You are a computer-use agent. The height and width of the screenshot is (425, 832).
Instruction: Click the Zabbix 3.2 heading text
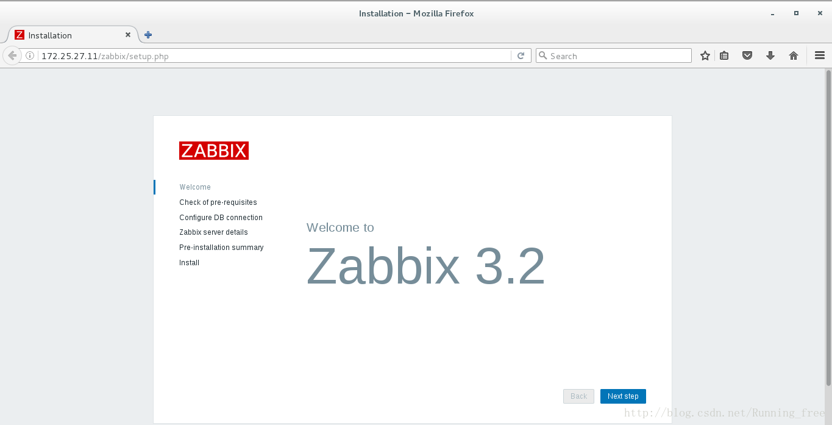425,266
